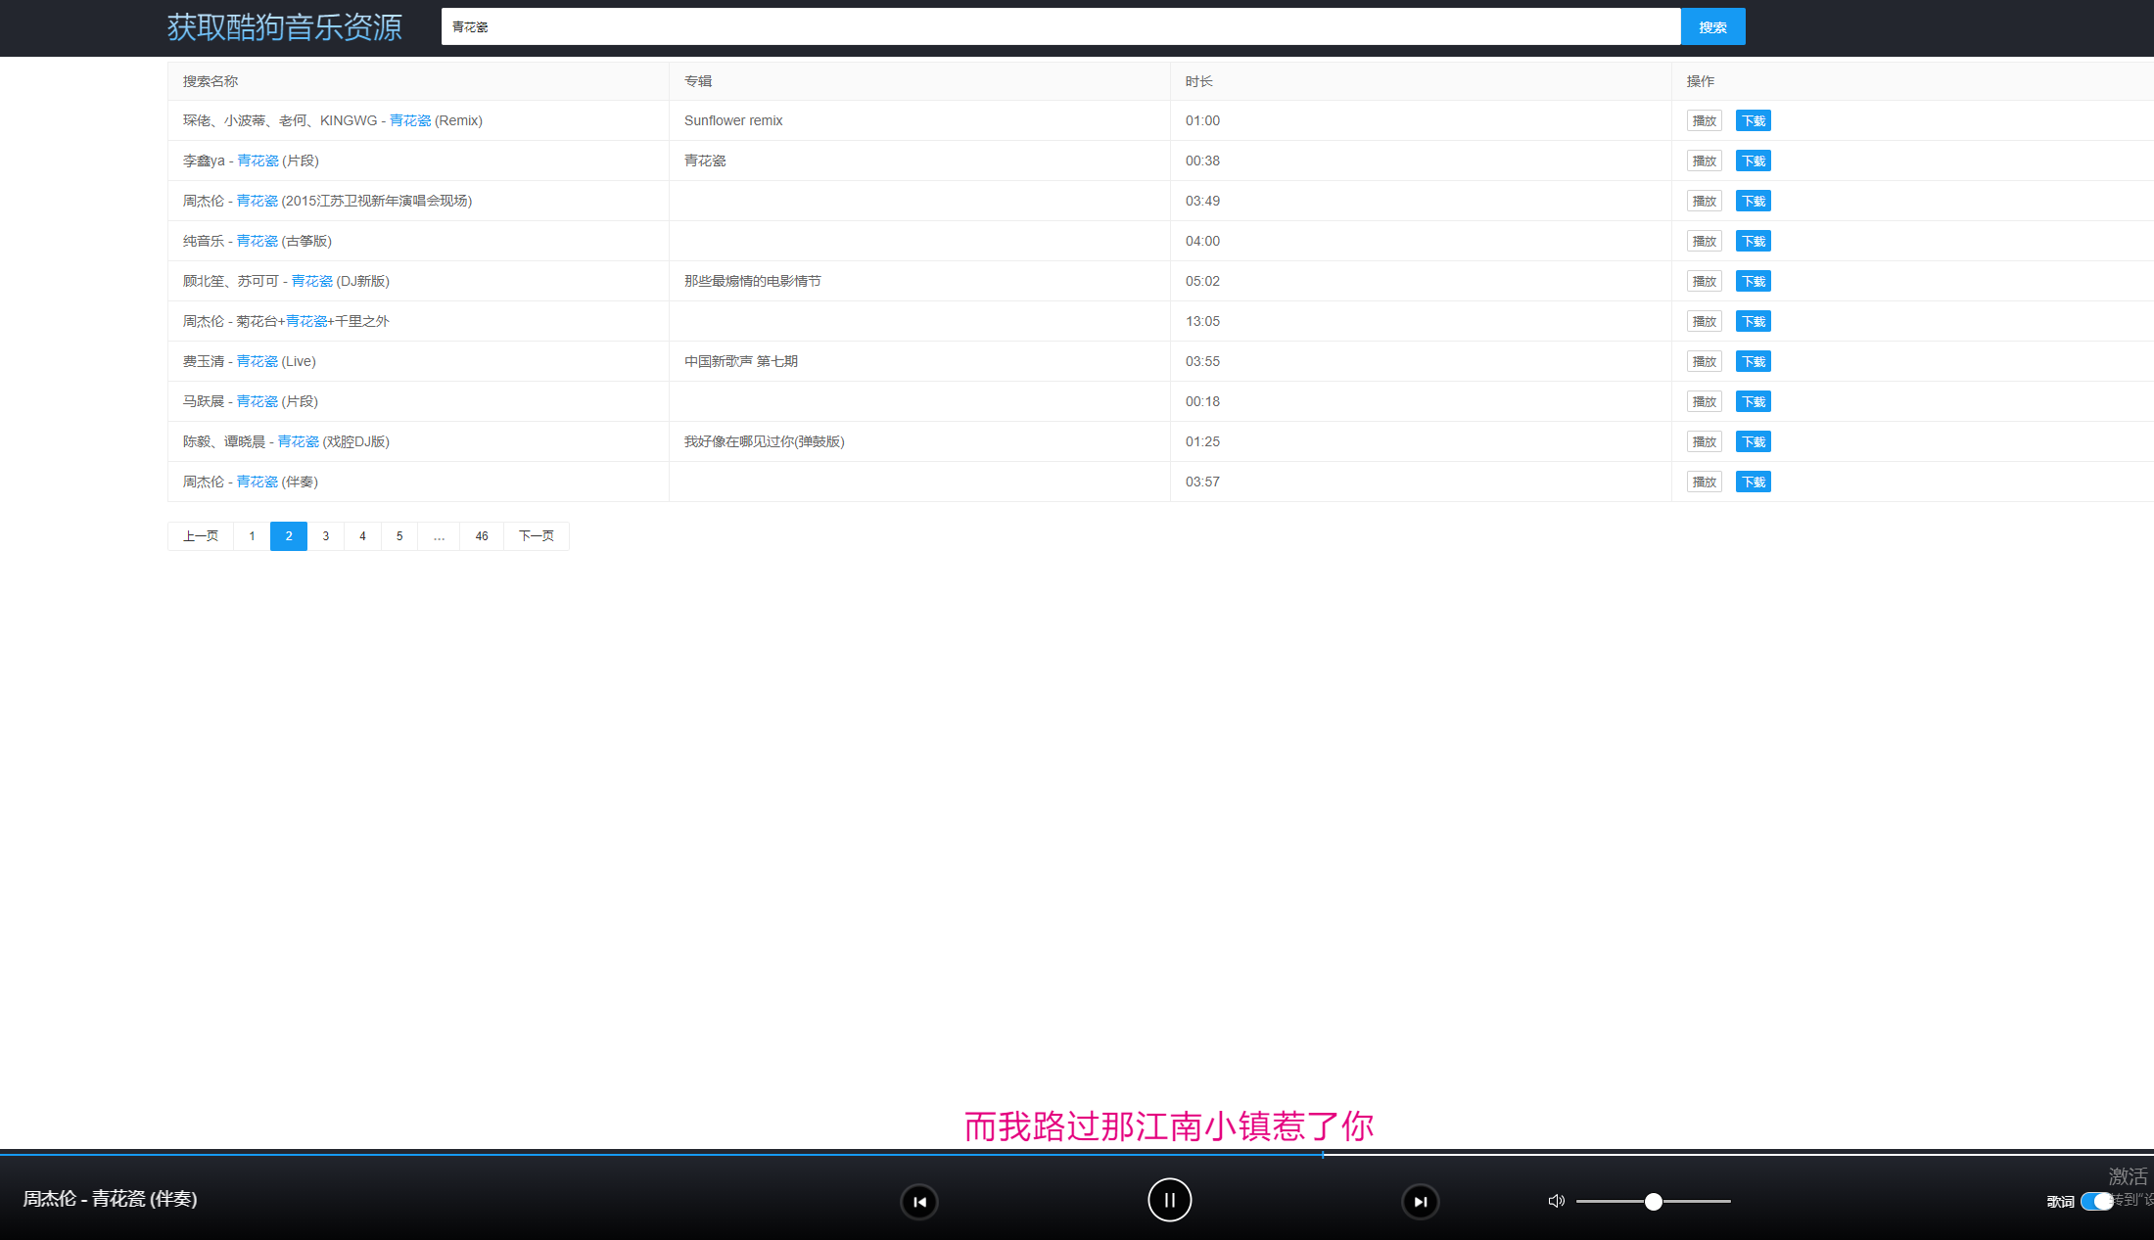The image size is (2154, 1240).
Task: Toggle the 歌词 lyrics switch off
Action: pos(2097,1202)
